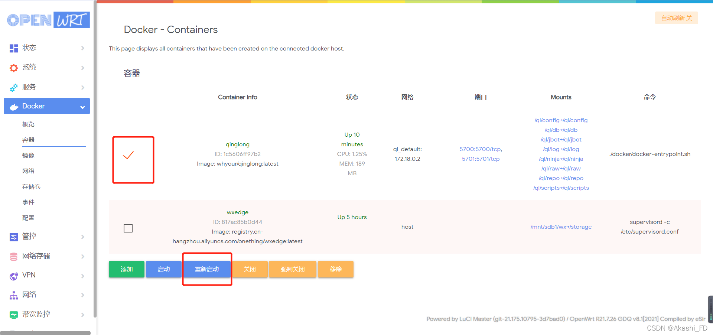The height and width of the screenshot is (335, 713).
Task: Check the qinglong container checkbox
Action: point(128,155)
